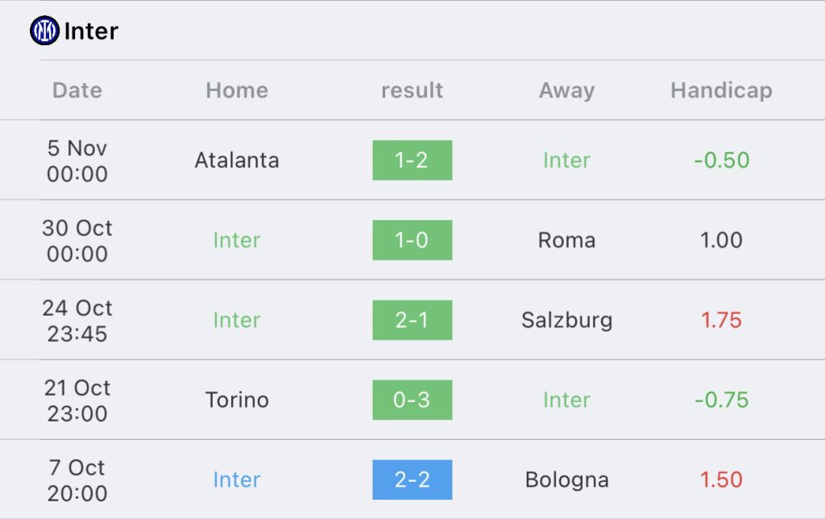Click the Home column header
Image resolution: width=825 pixels, height=519 pixels.
(237, 90)
